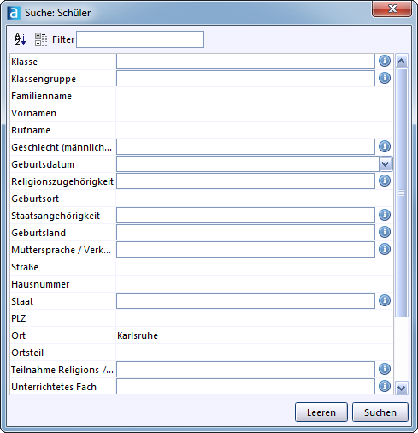
Task: Close the Suche: Schüler dialog
Action: pyautogui.click(x=392, y=9)
